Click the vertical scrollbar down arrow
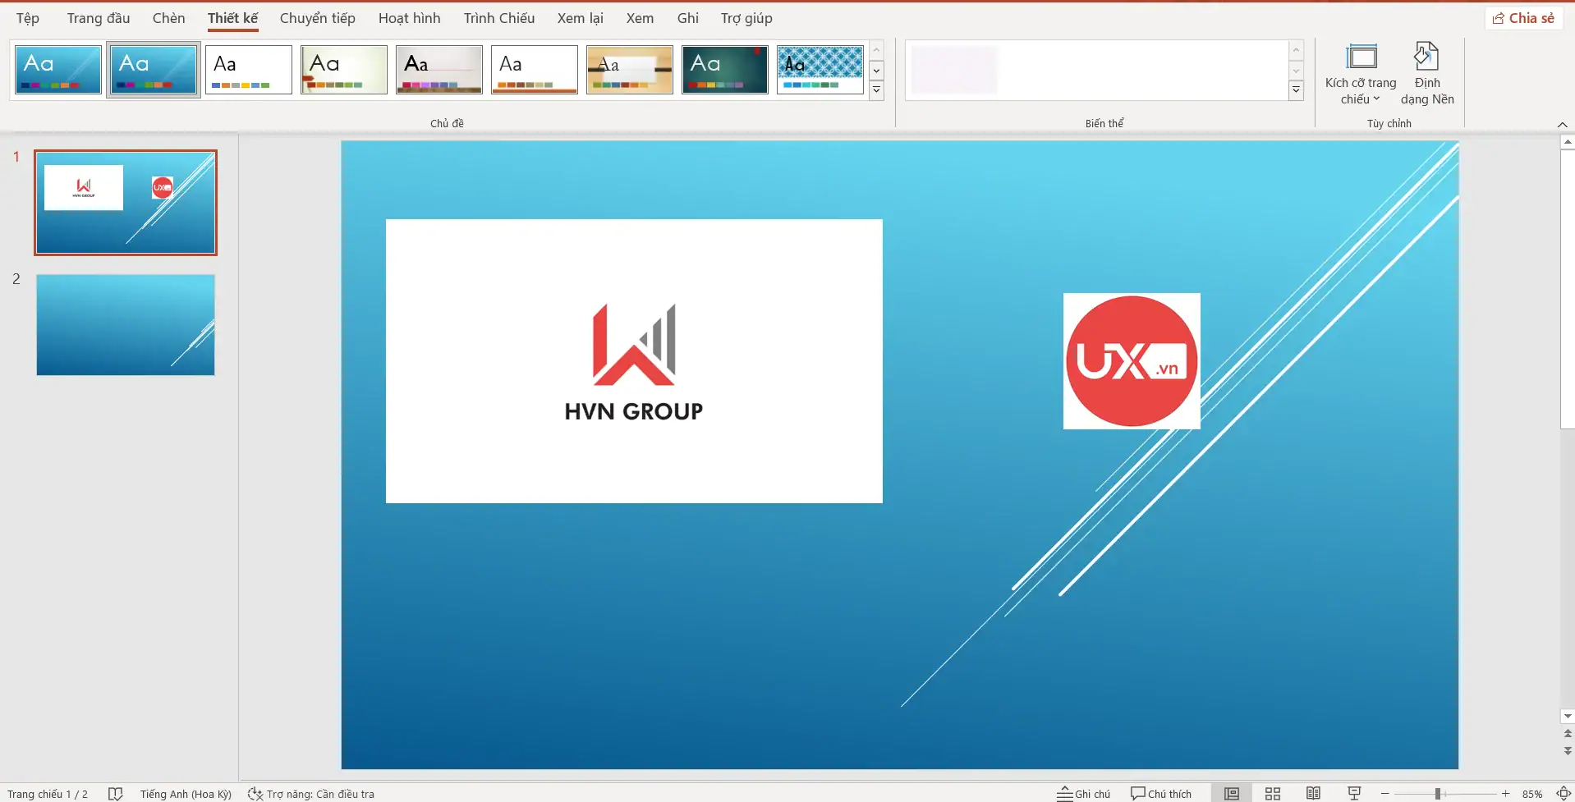Viewport: 1575px width, 802px height. (1568, 717)
